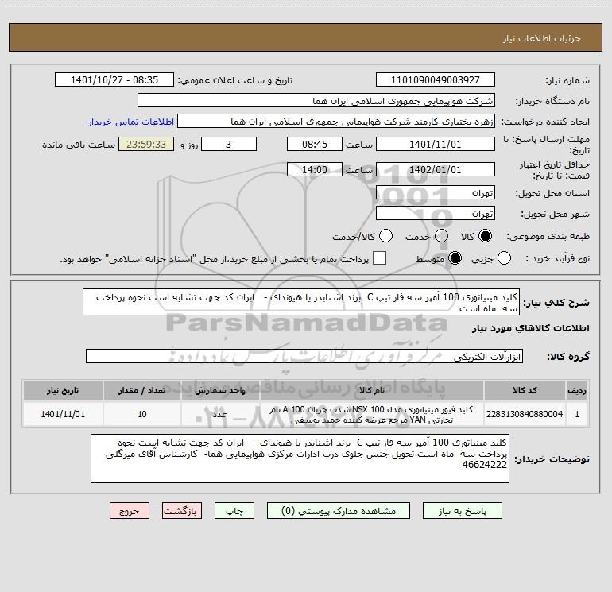612x592 pixels.
Task: Select 'جزیی' purchase type radio
Action: (x=503, y=258)
